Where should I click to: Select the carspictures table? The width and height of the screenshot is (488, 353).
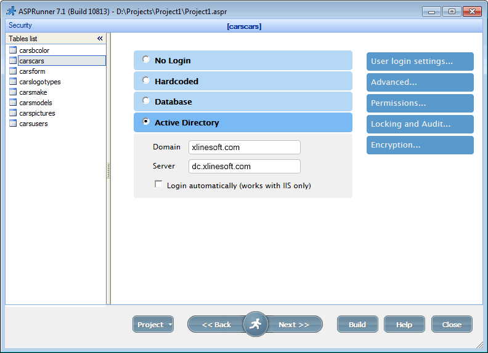(37, 113)
